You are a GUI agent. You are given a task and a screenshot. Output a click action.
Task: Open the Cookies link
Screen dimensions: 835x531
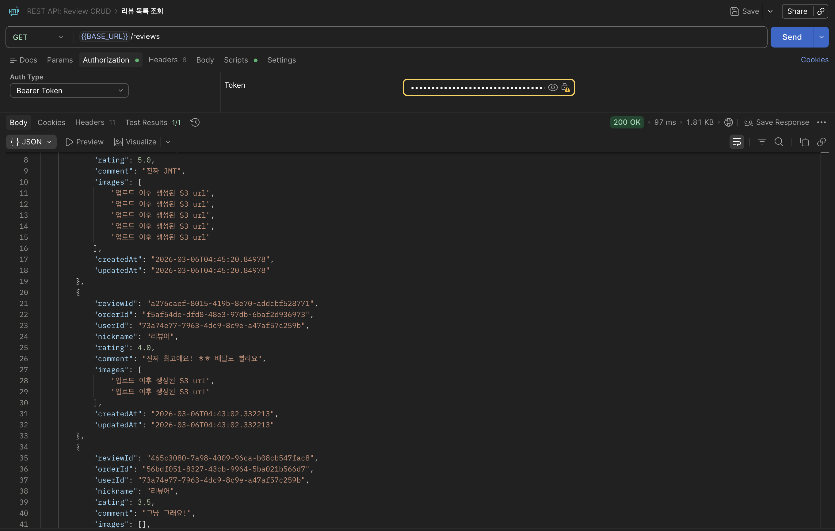pyautogui.click(x=814, y=60)
